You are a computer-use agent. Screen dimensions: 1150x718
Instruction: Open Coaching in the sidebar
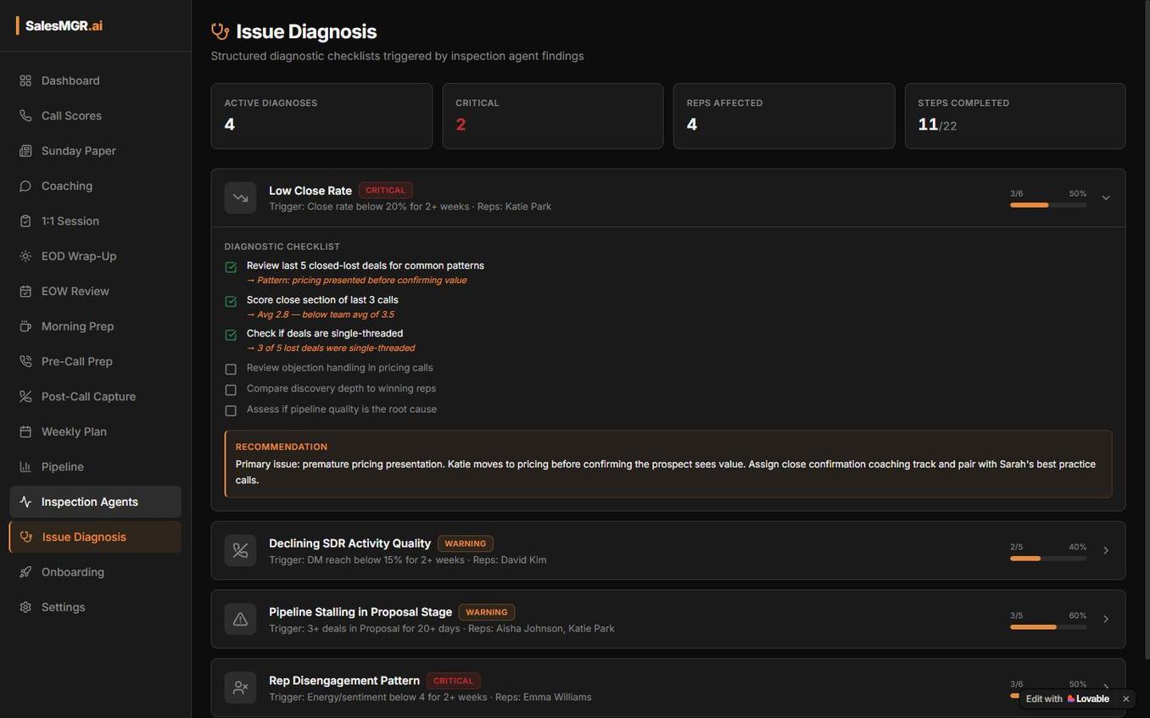(95, 186)
